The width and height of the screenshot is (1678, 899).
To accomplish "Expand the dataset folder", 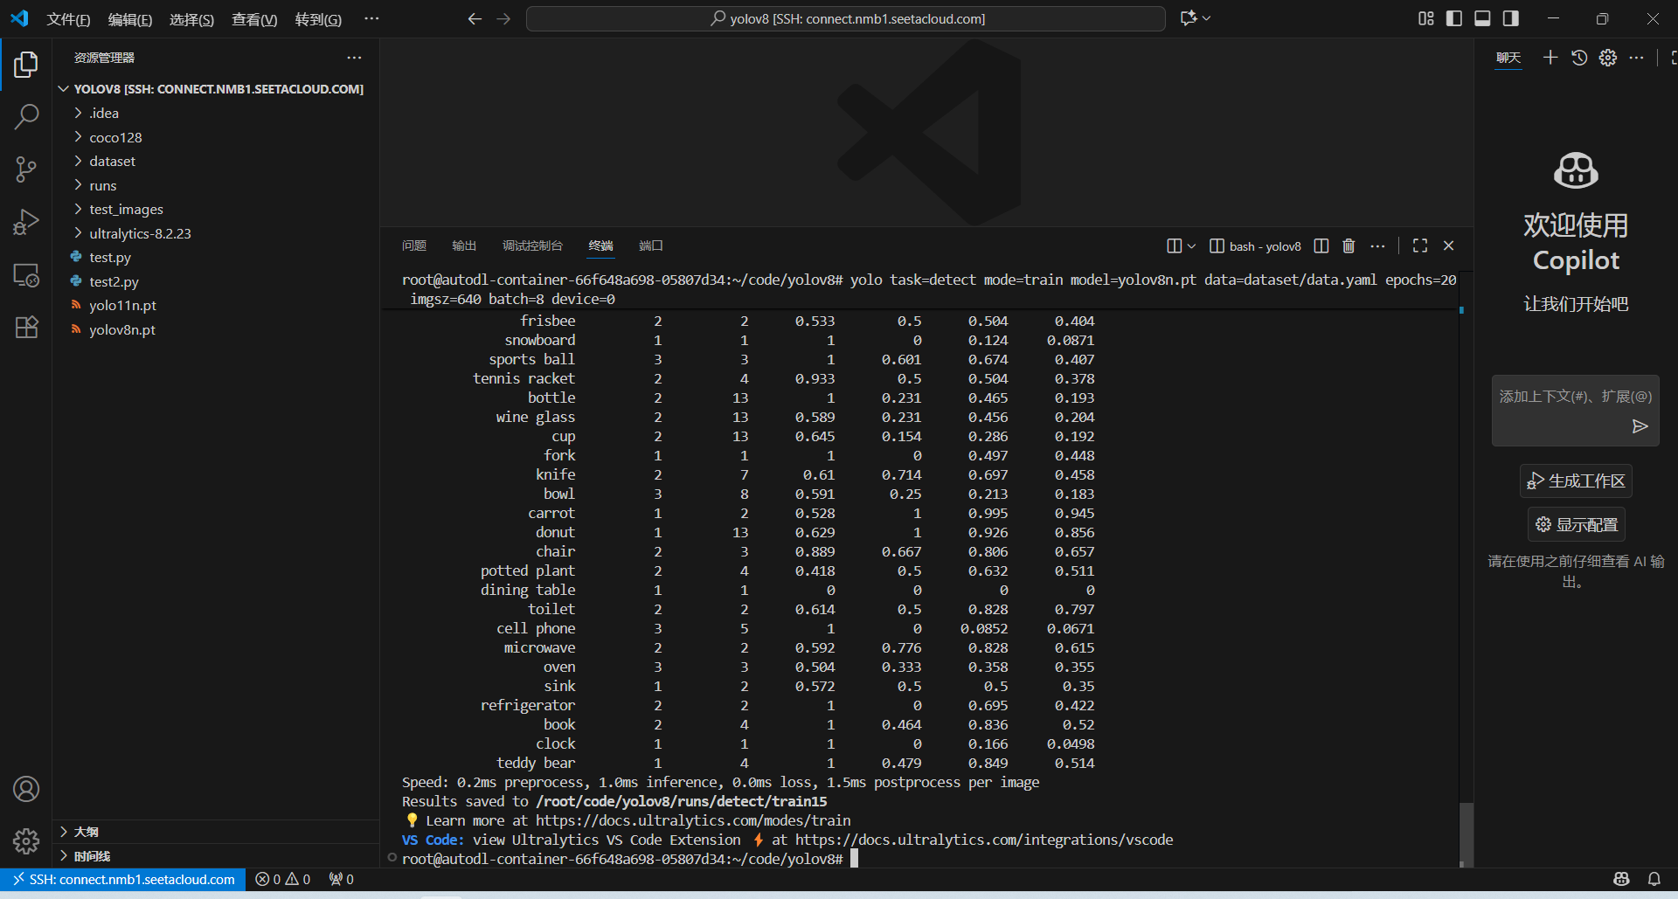I will tap(112, 162).
